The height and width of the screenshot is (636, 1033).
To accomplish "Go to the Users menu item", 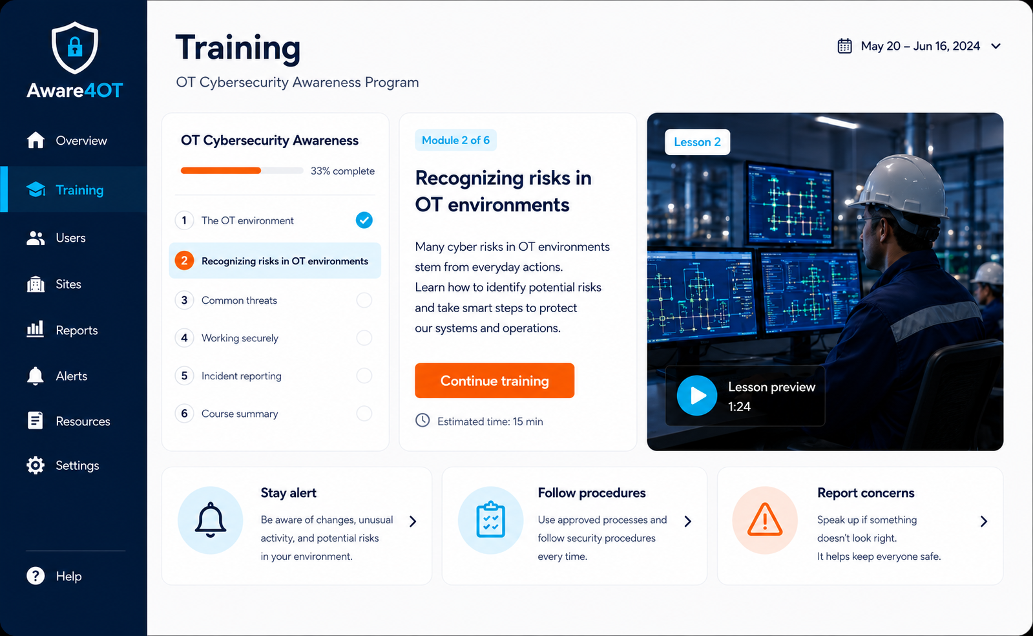I will [x=74, y=238].
